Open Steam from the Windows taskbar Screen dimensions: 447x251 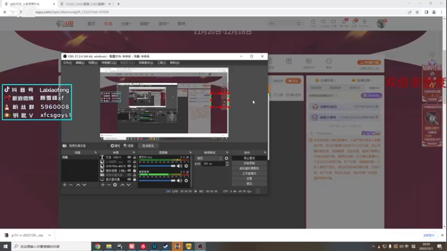(x=165, y=247)
